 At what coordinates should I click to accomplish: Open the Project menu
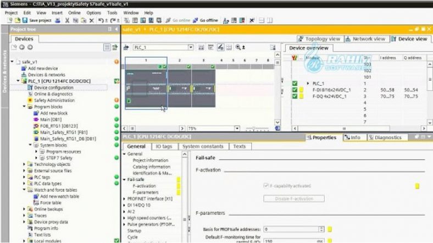point(11,13)
